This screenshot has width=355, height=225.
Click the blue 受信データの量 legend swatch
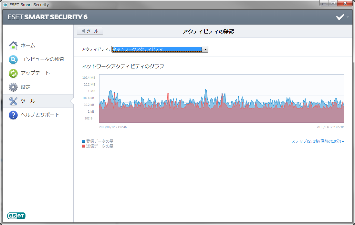tap(83, 141)
